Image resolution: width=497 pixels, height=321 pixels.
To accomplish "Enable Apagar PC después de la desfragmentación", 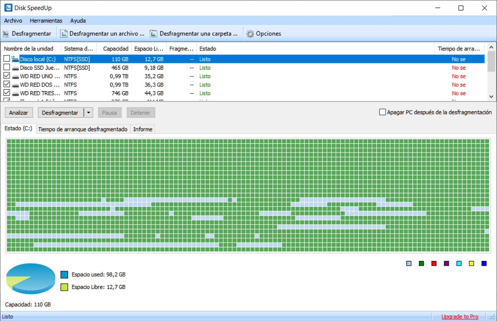I will 382,112.
